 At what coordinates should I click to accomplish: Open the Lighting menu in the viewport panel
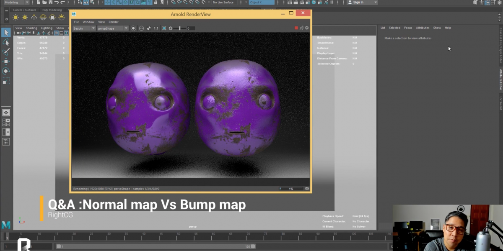[x=47, y=28]
